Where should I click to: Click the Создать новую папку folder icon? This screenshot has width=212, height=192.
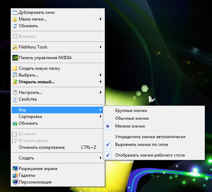click(15, 68)
